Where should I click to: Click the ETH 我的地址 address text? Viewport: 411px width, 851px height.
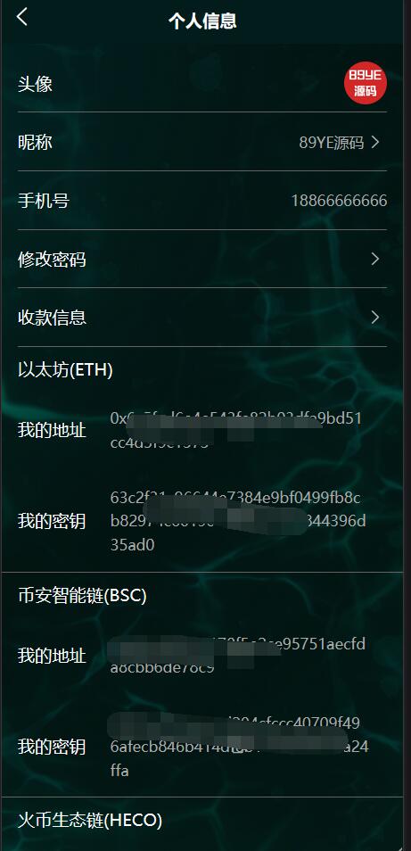point(236,430)
